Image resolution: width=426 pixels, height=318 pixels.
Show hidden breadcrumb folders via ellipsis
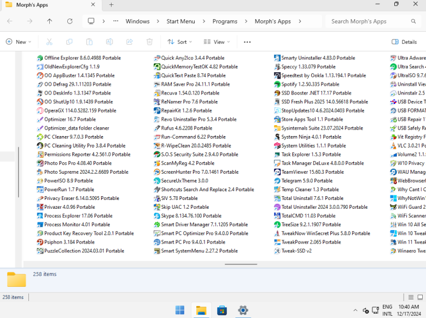pos(116,21)
